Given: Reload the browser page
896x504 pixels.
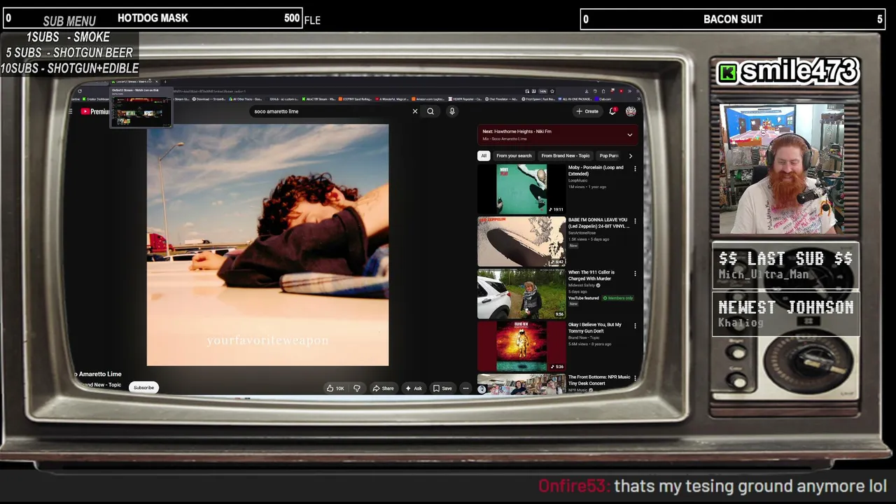Looking at the screenshot, I should coord(80,91).
